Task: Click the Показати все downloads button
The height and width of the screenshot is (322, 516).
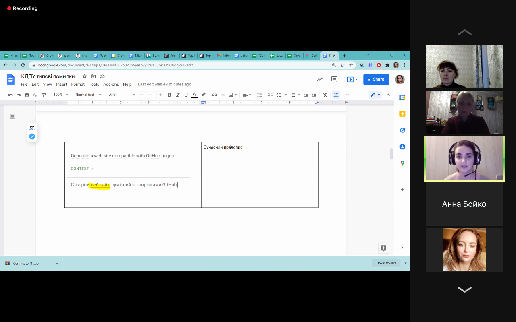Action: (x=386, y=263)
